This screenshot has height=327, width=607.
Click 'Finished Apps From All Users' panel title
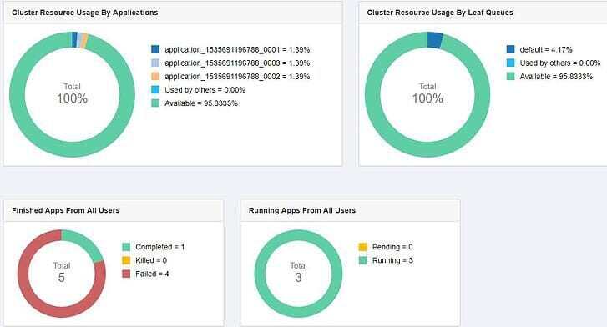click(66, 210)
